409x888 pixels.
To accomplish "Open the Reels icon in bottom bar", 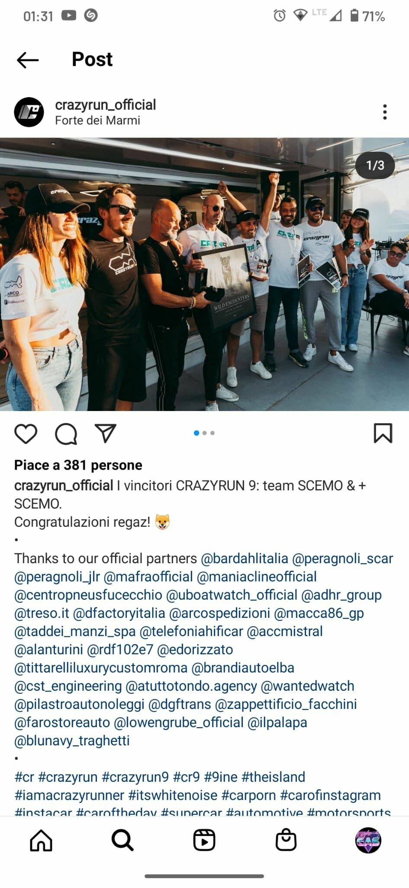I will (x=204, y=840).
